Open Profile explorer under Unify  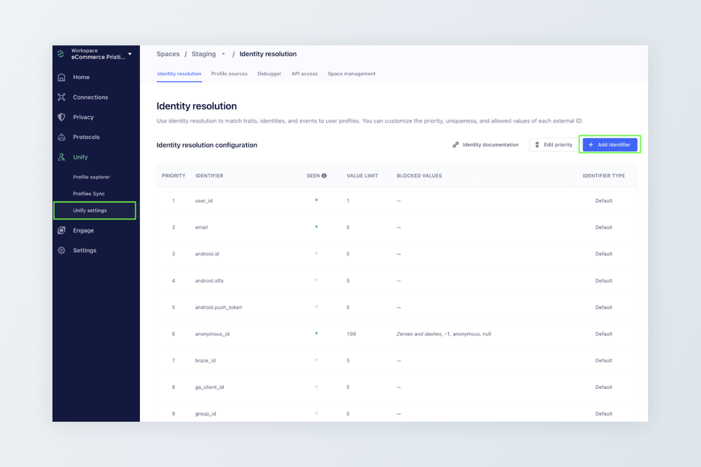(91, 177)
